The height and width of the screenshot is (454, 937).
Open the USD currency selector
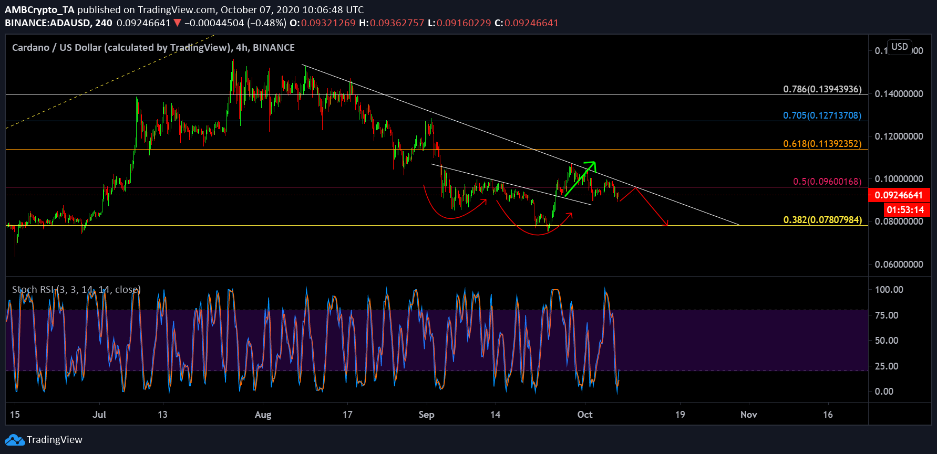click(899, 47)
